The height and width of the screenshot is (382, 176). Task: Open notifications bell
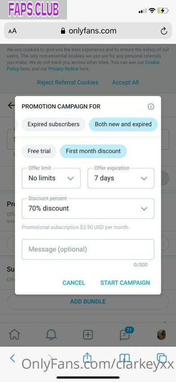51,335
